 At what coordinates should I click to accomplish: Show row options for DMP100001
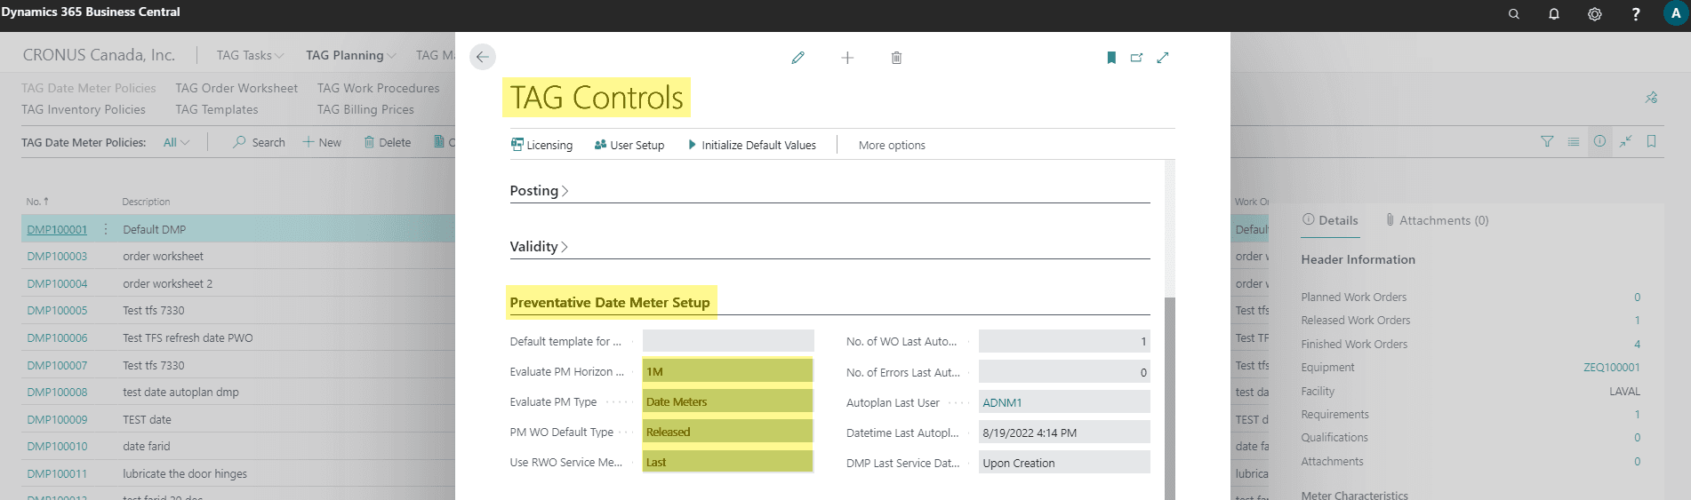106,229
